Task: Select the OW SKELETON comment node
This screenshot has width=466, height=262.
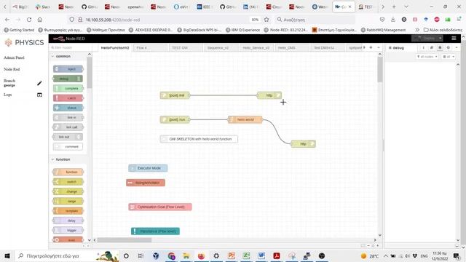Action: click(x=199, y=139)
